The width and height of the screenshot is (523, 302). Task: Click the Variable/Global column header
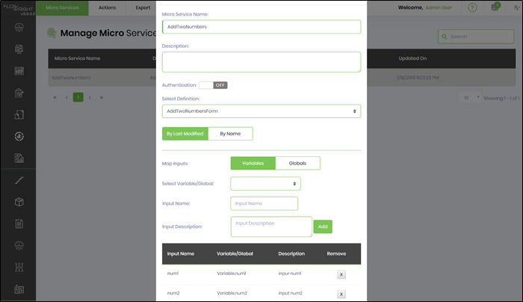[x=235, y=253]
